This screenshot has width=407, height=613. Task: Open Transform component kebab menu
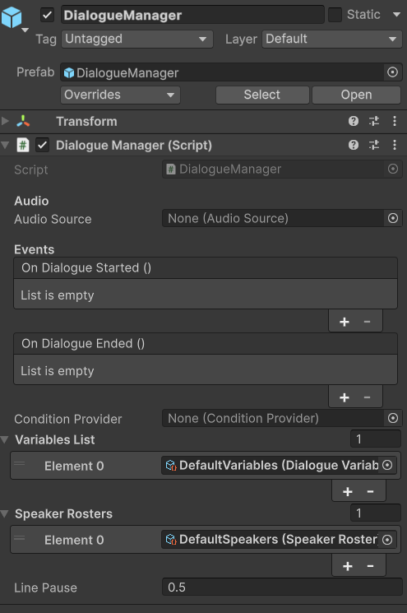click(x=395, y=121)
